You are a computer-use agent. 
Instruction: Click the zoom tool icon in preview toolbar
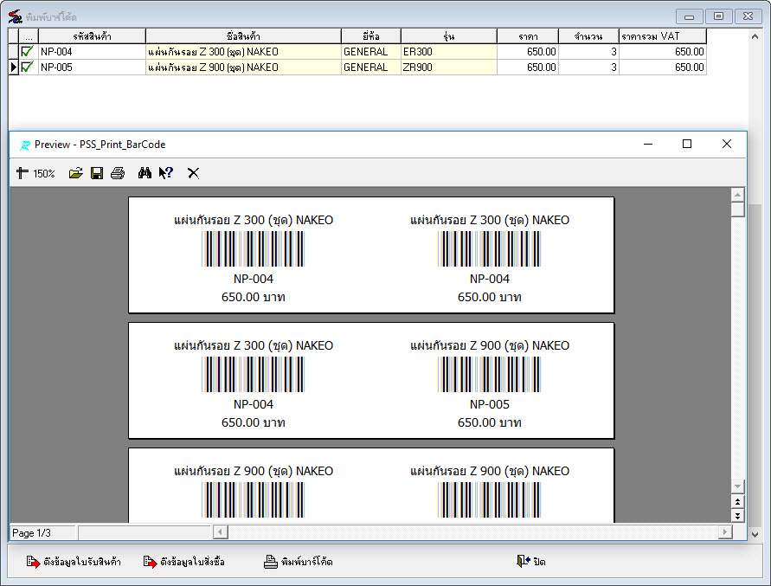22,173
